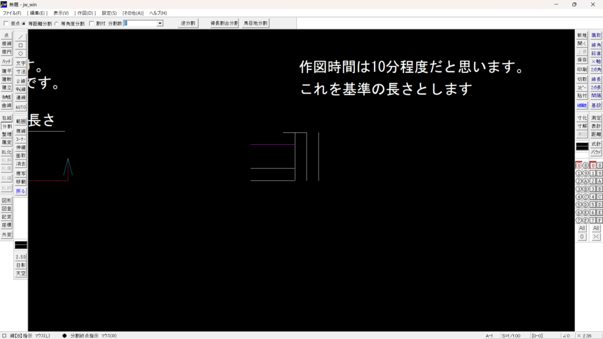This screenshot has height=339, width=603.
Task: Toggle the 割付 checkbox
Action: click(x=91, y=24)
